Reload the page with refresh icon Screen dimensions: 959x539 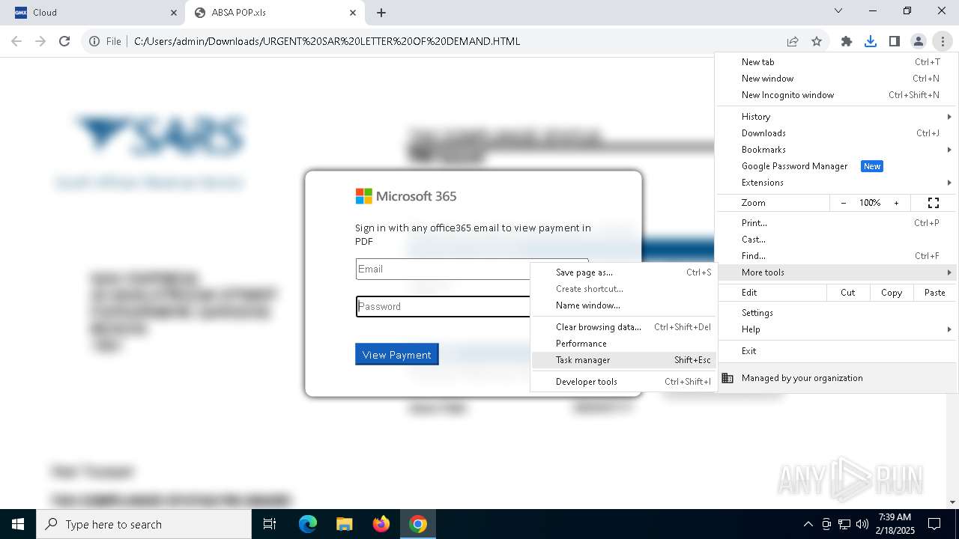[x=64, y=41]
